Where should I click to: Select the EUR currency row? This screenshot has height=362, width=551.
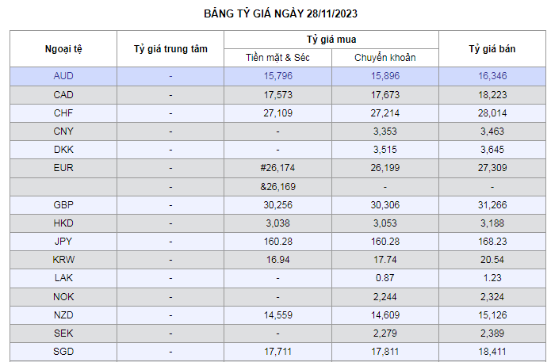coord(63,168)
